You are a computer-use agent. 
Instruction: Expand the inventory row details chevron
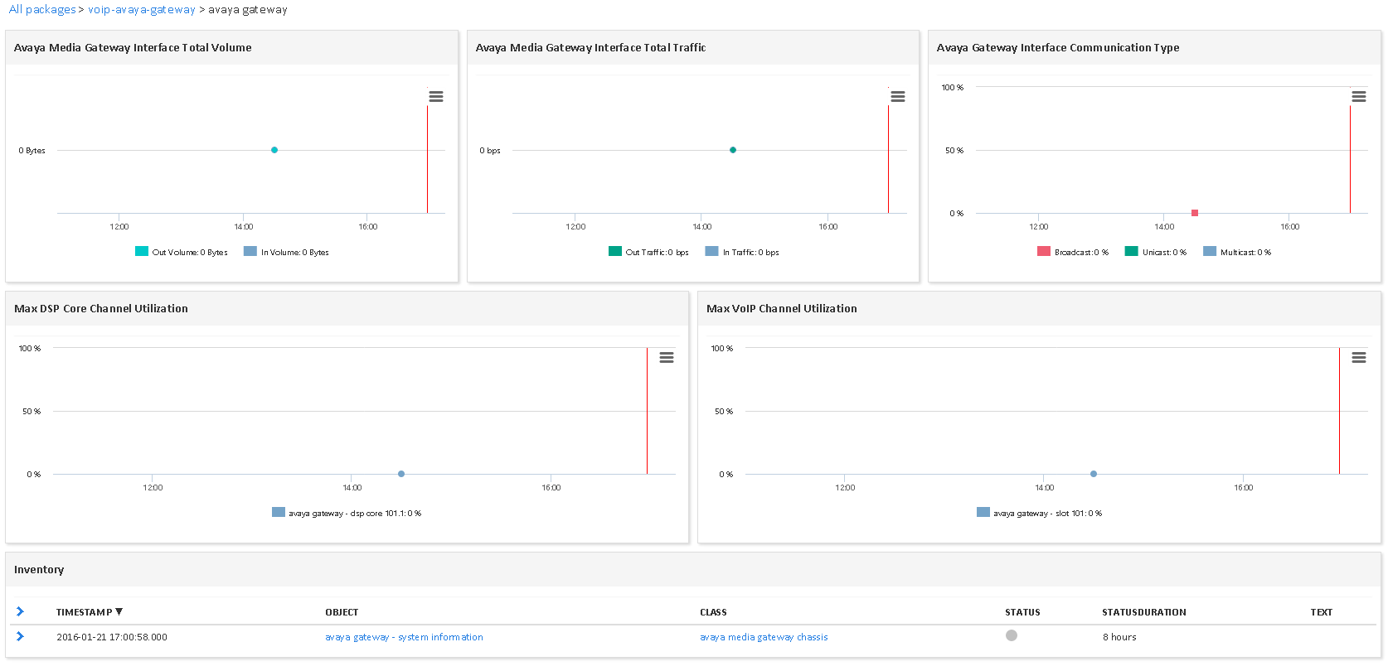20,637
